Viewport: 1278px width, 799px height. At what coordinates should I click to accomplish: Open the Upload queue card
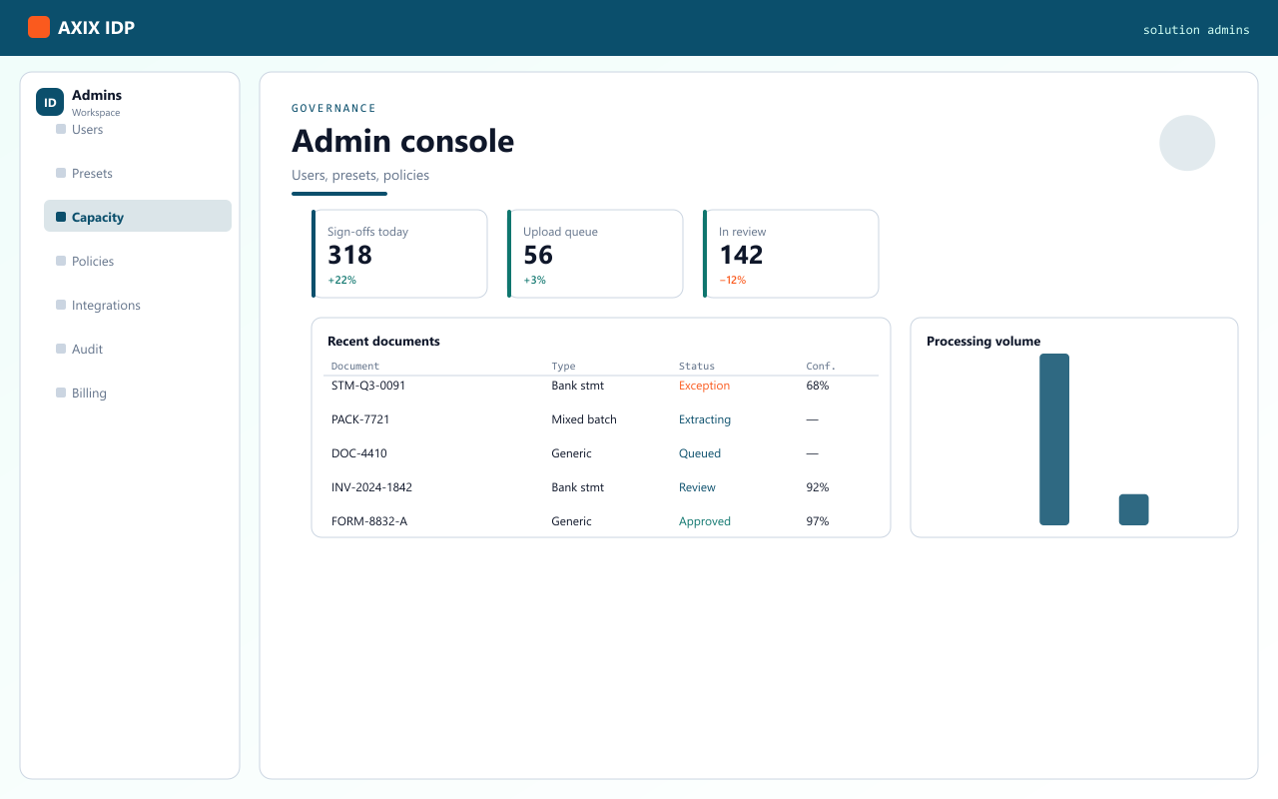coord(595,254)
